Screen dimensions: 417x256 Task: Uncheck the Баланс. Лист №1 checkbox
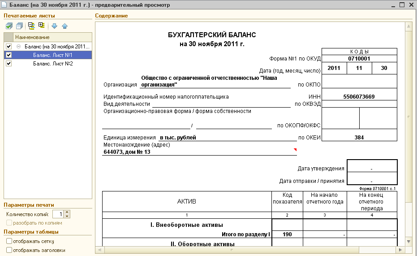[9, 55]
